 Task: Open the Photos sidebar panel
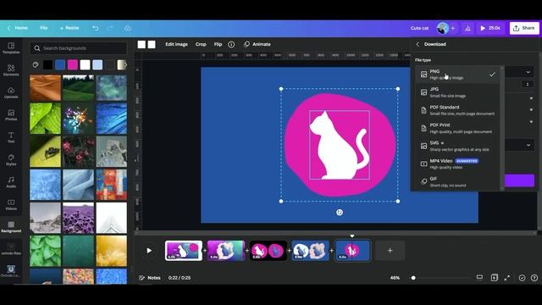[11, 115]
